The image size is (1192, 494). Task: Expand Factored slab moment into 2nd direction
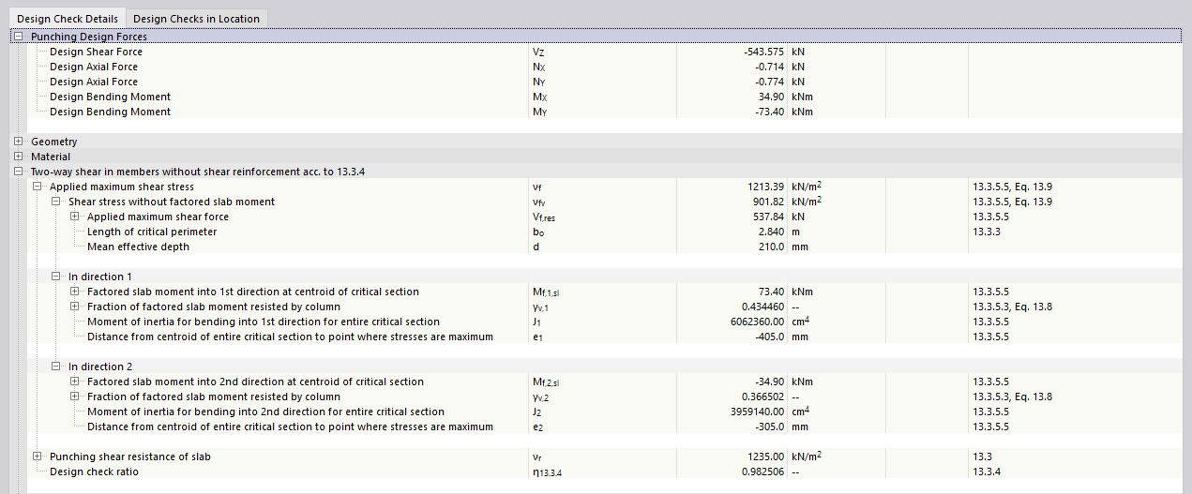point(74,382)
